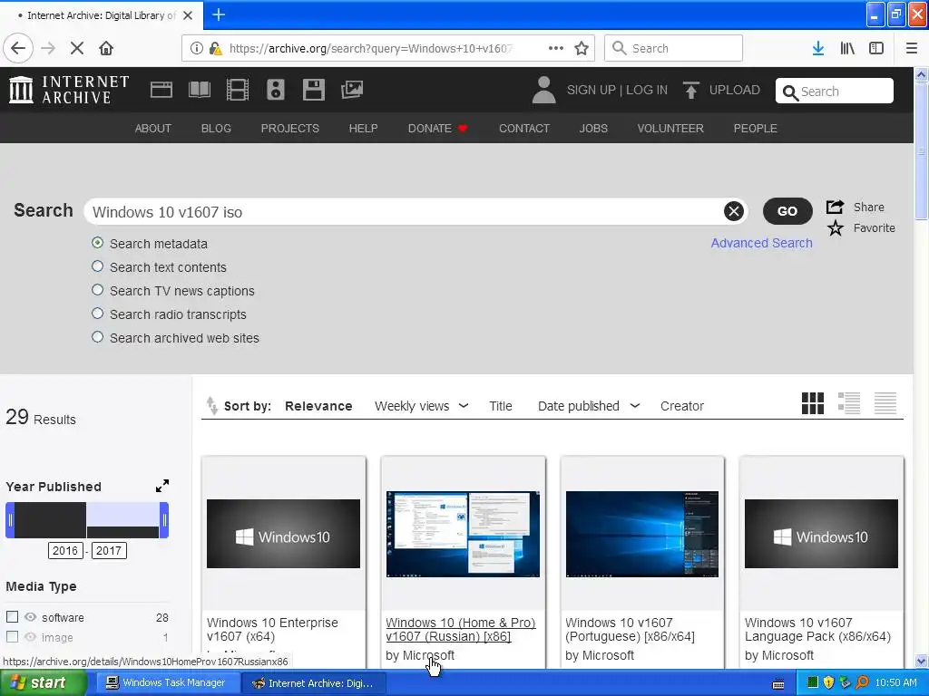Click the 2016 start year field
Screen dimensions: 929x696
pos(65,550)
